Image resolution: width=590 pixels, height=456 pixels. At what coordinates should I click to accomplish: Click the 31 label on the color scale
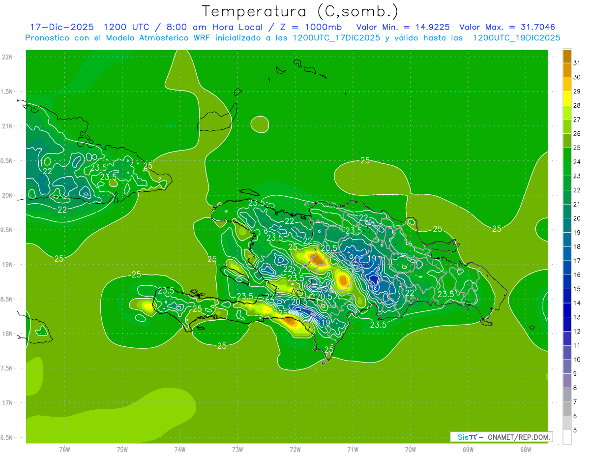click(x=577, y=63)
